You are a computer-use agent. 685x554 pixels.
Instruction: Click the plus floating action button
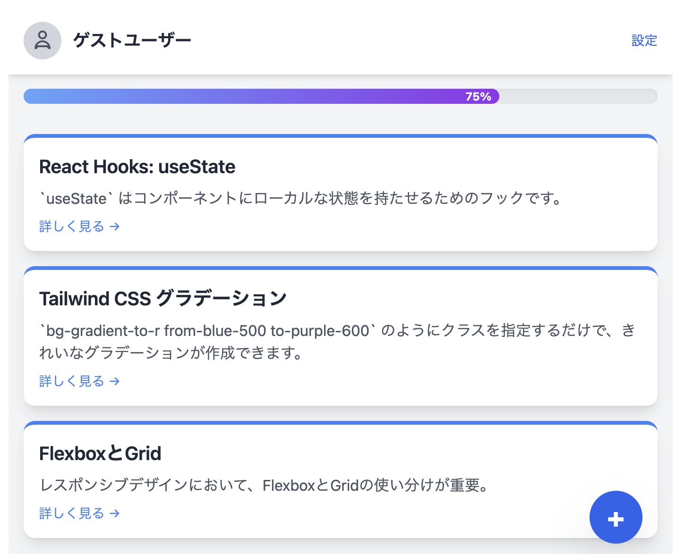(616, 517)
